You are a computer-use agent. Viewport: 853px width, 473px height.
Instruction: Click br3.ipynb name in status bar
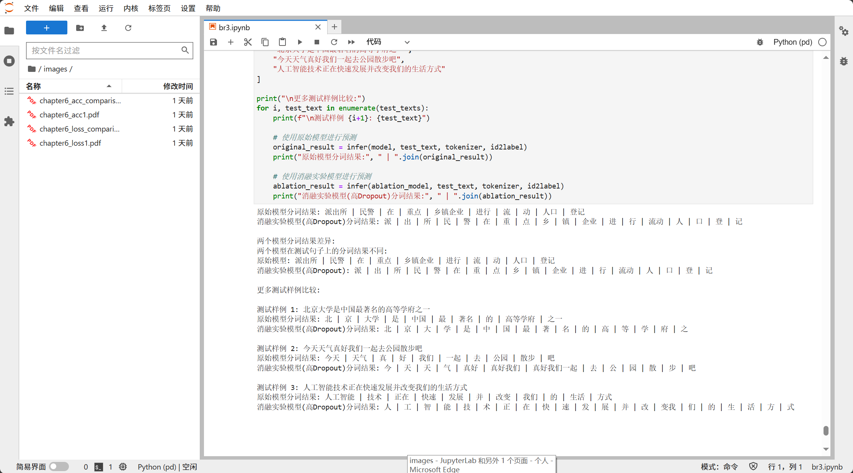pyautogui.click(x=827, y=467)
